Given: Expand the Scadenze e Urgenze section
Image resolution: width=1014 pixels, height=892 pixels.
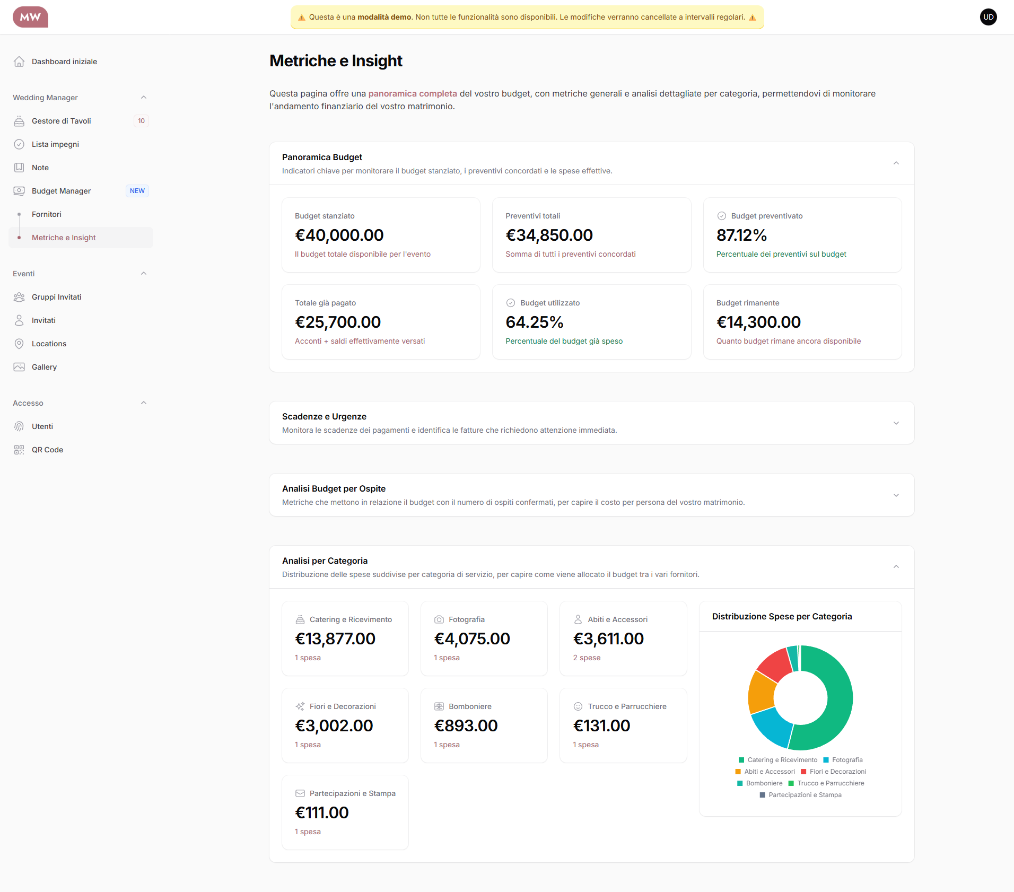Looking at the screenshot, I should tap(896, 423).
